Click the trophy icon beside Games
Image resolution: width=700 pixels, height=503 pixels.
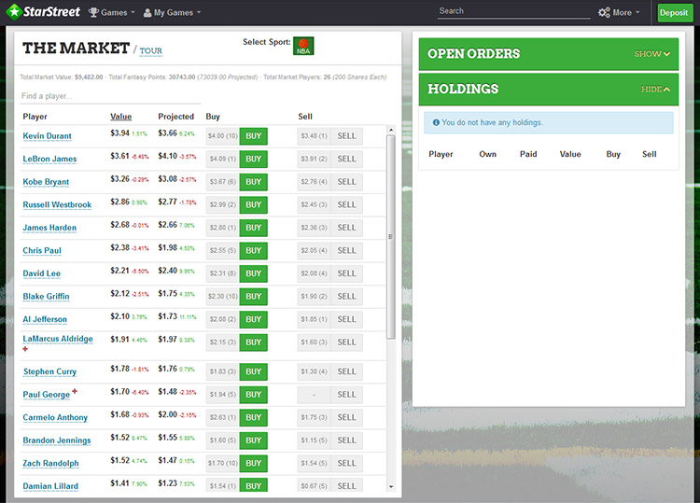(93, 12)
